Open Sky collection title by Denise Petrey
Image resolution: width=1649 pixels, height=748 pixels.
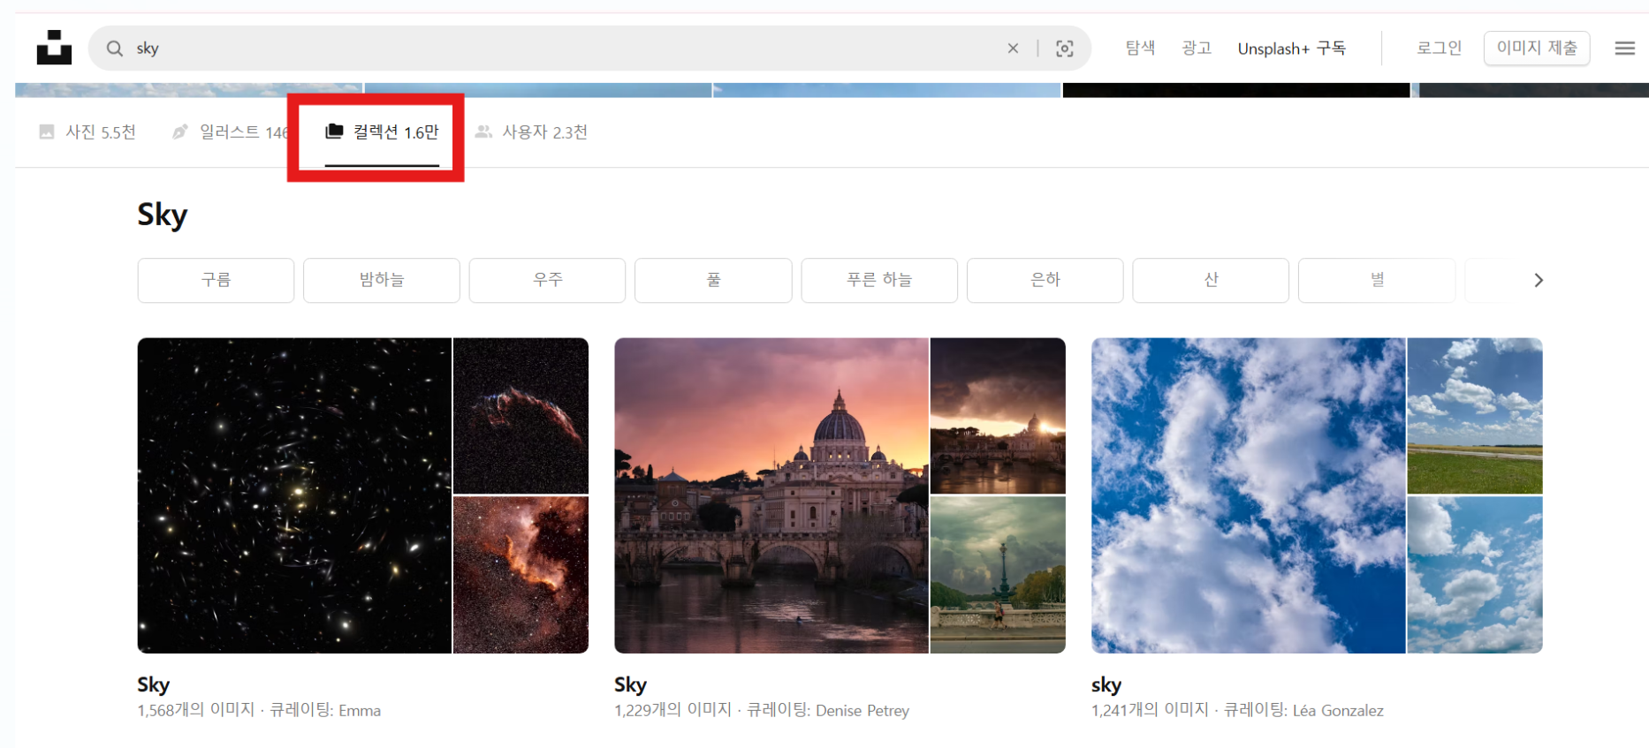pyautogui.click(x=630, y=684)
